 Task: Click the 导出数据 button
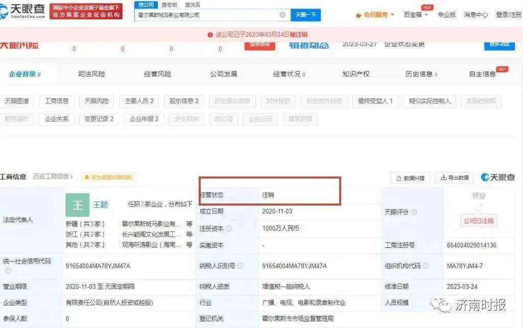coord(455,178)
